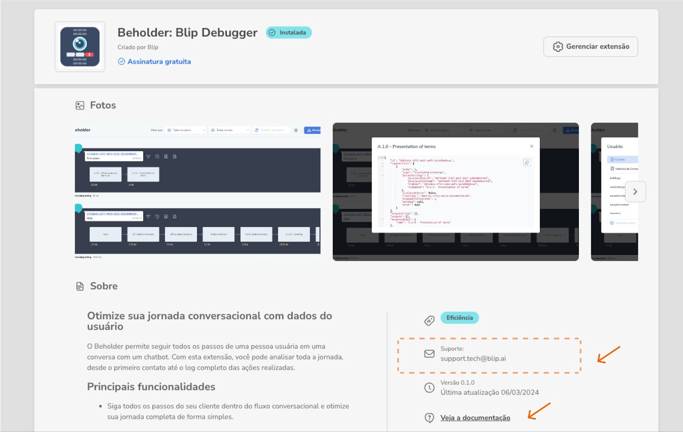Open the first Beholder flow screenshot
683x432 pixels.
[x=198, y=192]
